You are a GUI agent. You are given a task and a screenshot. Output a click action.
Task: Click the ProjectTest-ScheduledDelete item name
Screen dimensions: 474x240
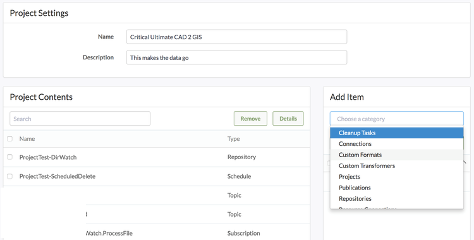pyautogui.click(x=58, y=176)
